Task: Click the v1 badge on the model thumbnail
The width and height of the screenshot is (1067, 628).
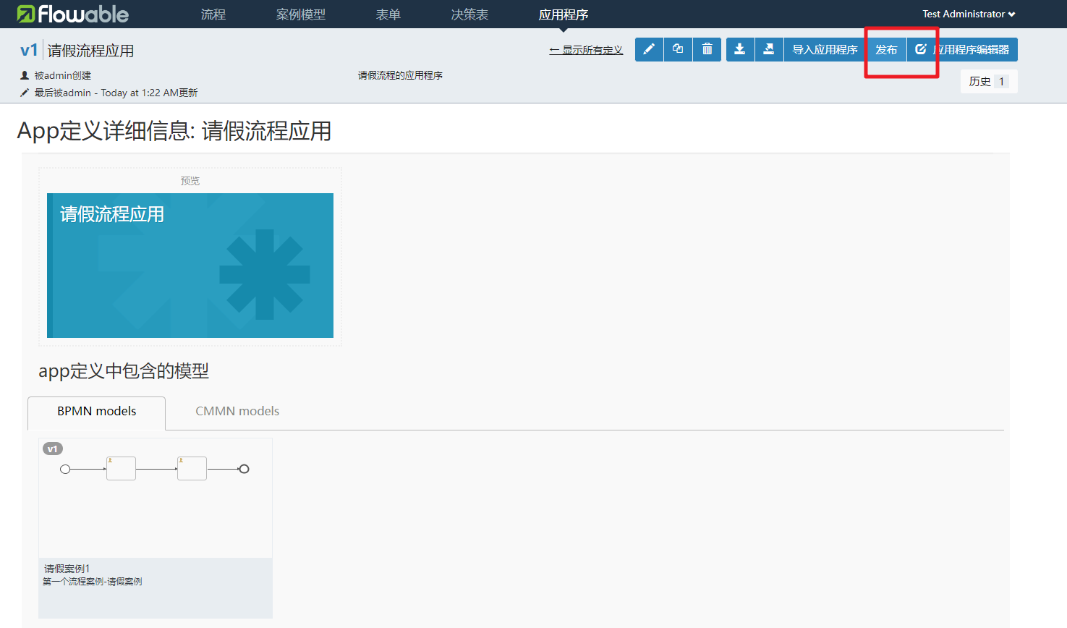Action: point(53,449)
